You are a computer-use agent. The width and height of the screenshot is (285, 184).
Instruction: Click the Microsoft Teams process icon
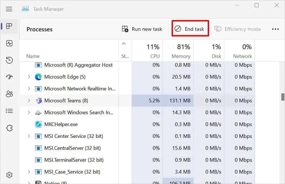click(x=39, y=100)
